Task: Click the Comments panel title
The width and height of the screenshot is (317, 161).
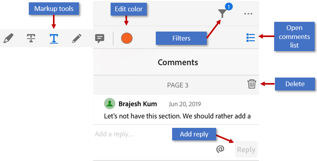Action: click(178, 62)
